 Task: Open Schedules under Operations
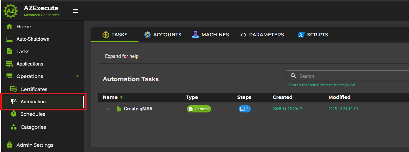(x=43, y=114)
